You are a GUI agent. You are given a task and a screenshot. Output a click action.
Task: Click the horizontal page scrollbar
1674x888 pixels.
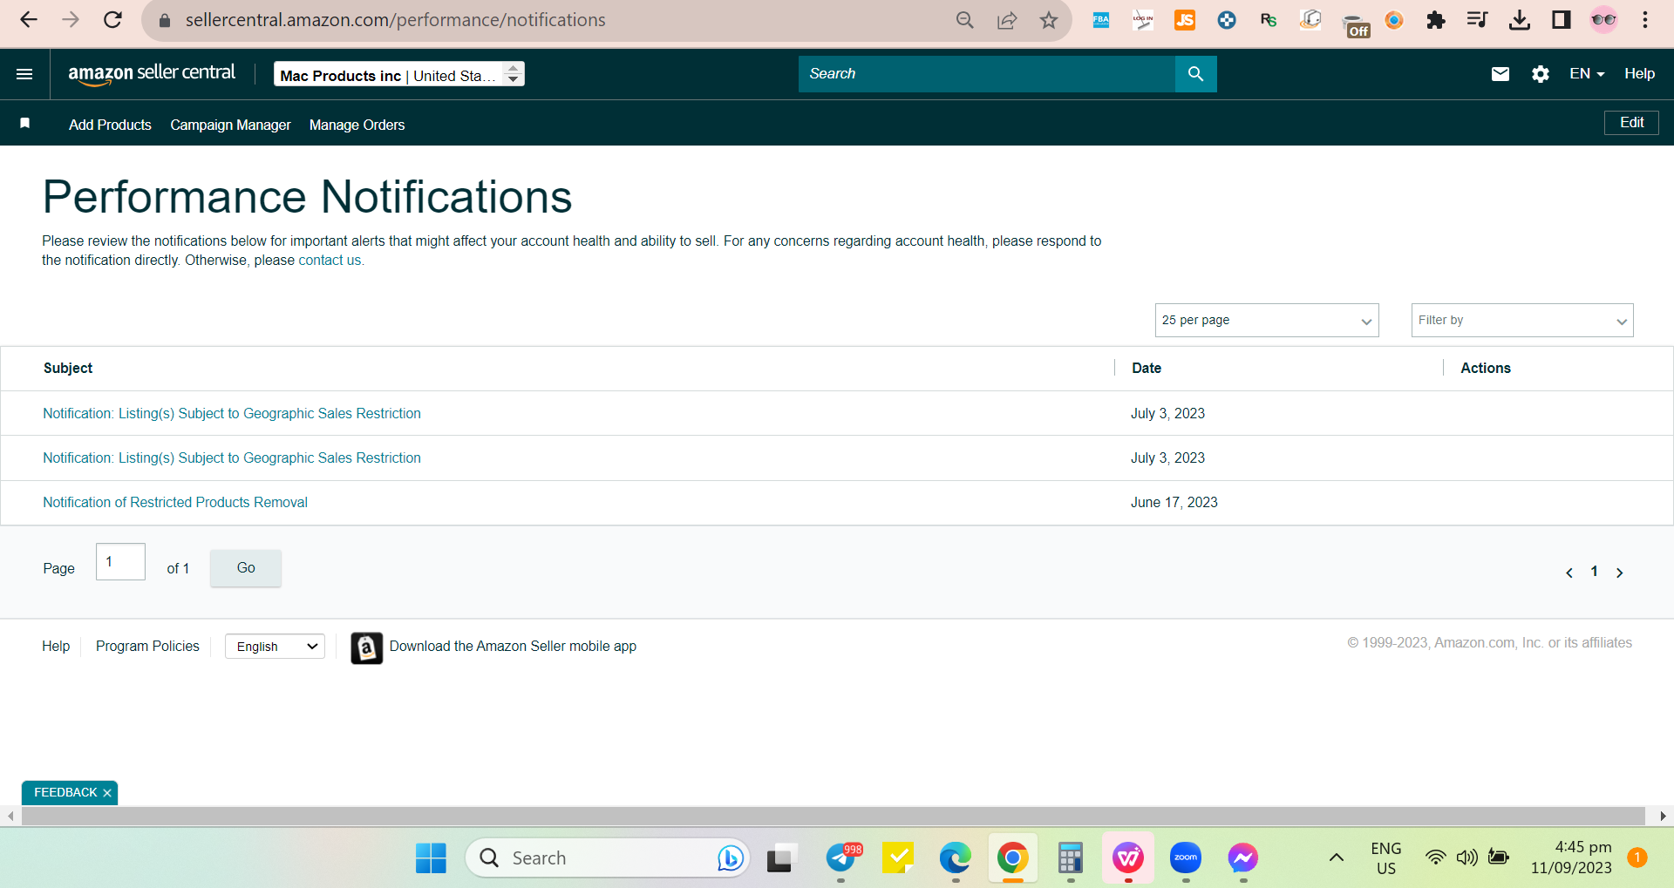click(833, 816)
